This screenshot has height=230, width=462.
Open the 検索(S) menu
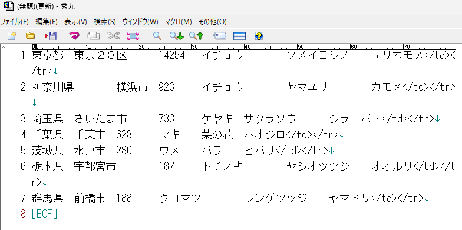click(x=105, y=22)
